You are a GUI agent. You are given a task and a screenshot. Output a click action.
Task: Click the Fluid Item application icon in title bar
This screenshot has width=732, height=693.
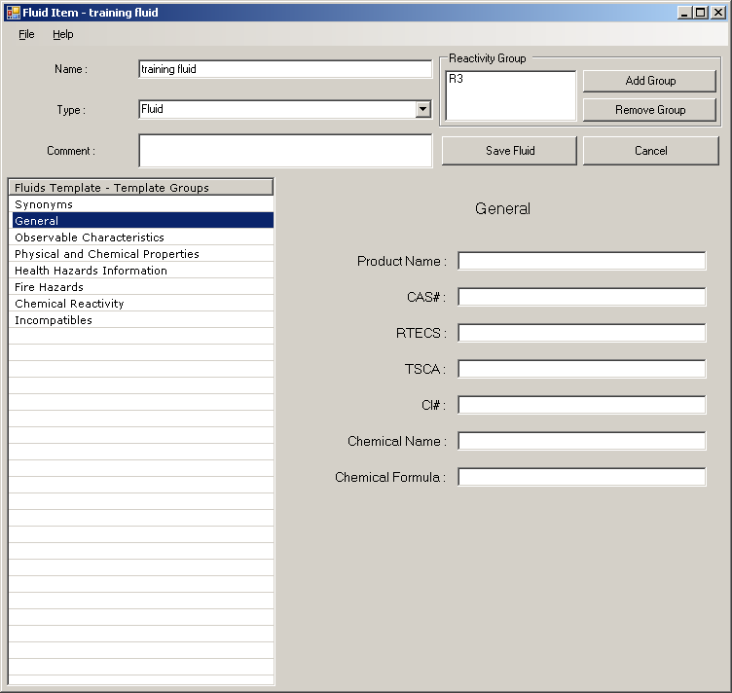(x=13, y=13)
